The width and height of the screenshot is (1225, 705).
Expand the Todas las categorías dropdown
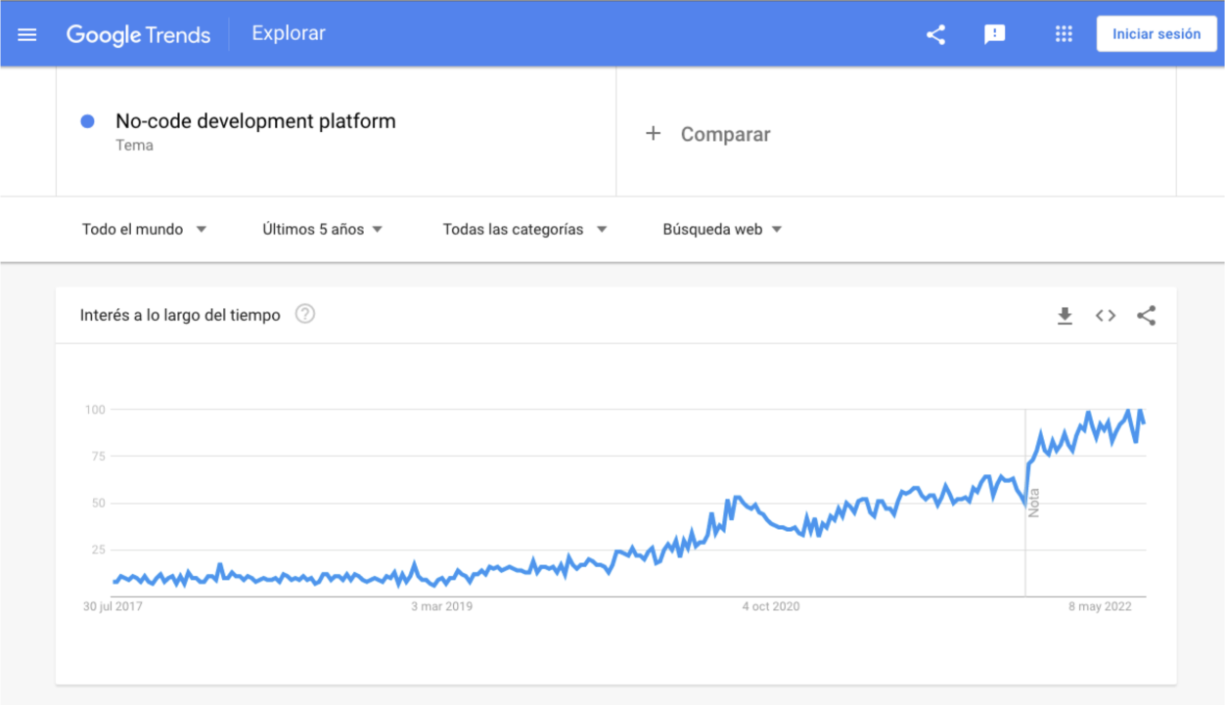(525, 230)
